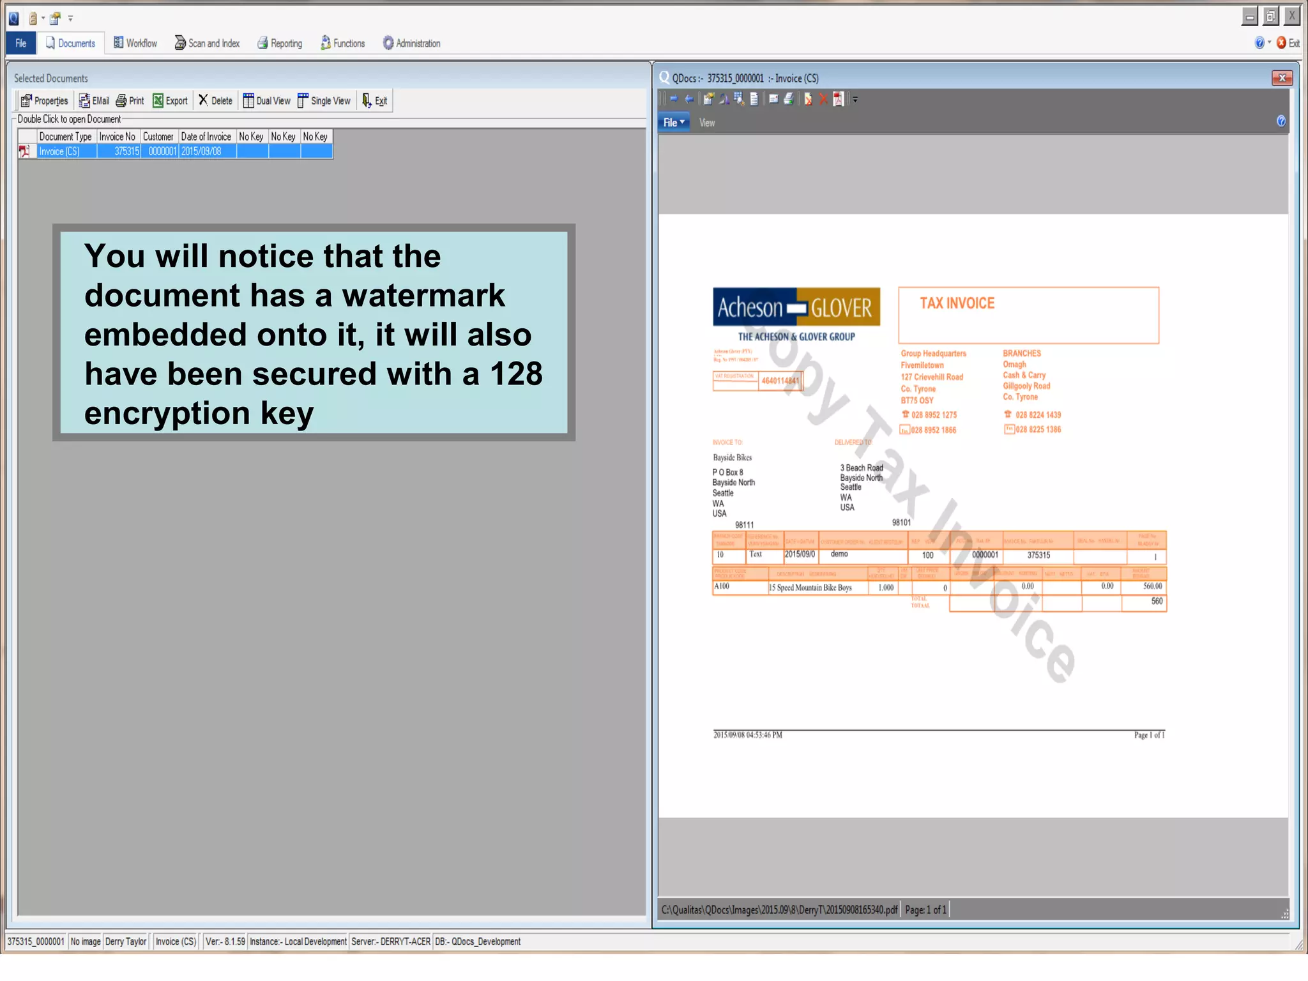
Task: Click status bar entry 375315_0000001
Action: (x=36, y=941)
